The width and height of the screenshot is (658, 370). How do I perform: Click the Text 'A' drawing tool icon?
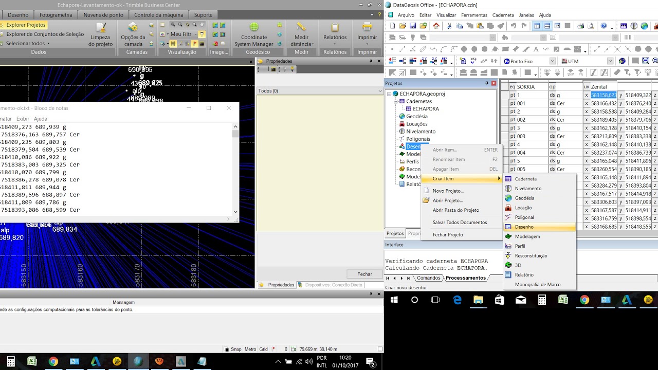pyautogui.click(x=536, y=49)
